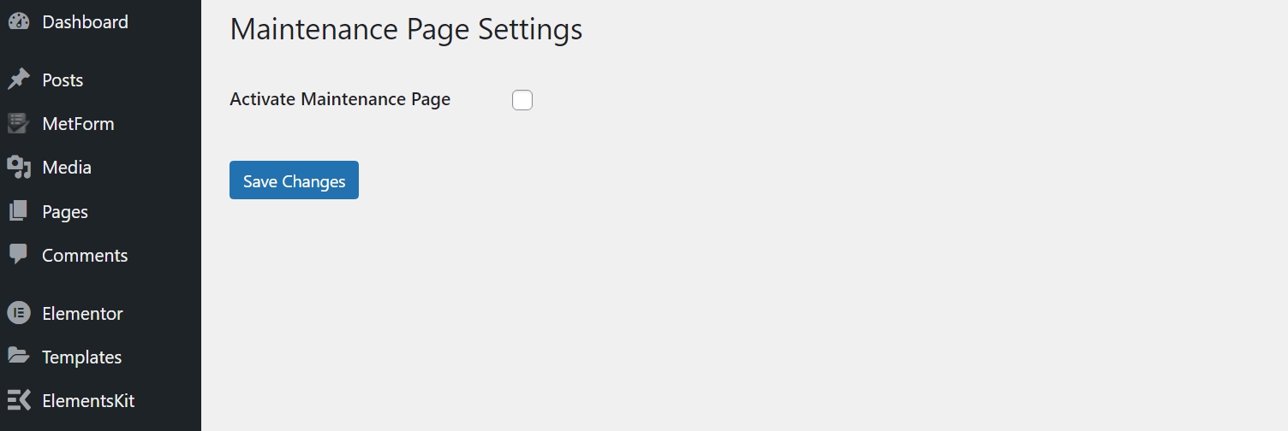The width and height of the screenshot is (1288, 431).
Task: Go to Templates in sidebar
Action: 81,357
